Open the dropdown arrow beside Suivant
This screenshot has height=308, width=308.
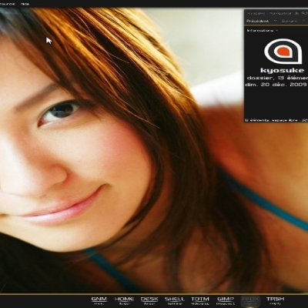[x=304, y=21]
